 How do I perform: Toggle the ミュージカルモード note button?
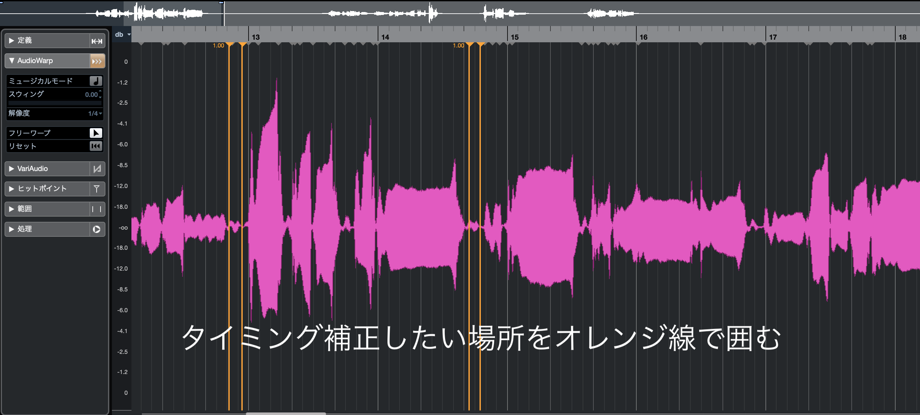pyautogui.click(x=96, y=81)
